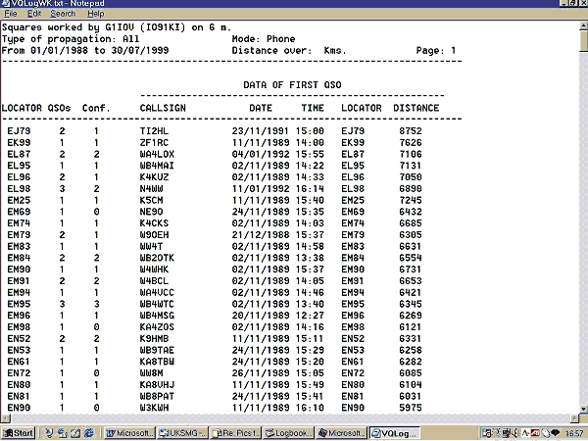Open the Help menu

(x=96, y=14)
